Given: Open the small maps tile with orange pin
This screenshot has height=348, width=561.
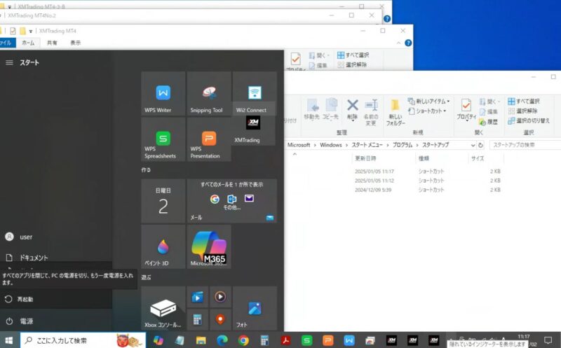Looking at the screenshot, I should [220, 319].
